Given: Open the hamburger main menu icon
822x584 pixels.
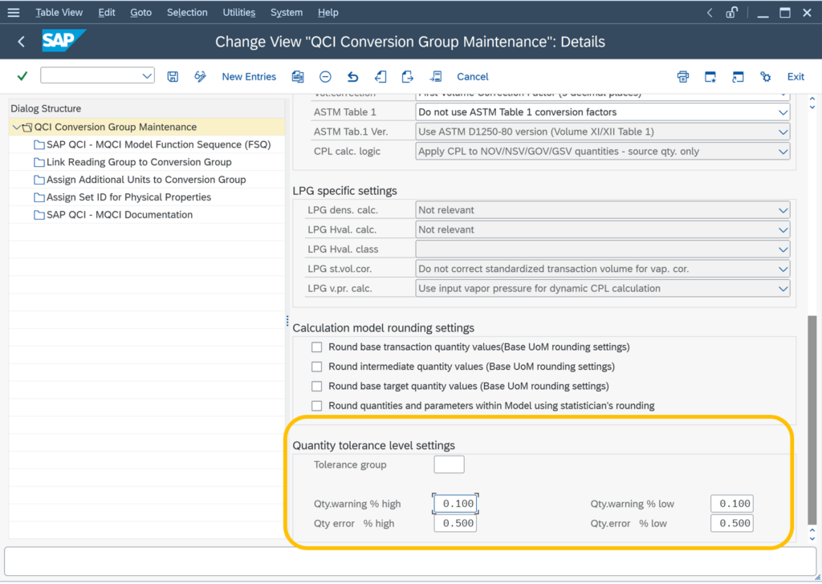Looking at the screenshot, I should click(13, 12).
